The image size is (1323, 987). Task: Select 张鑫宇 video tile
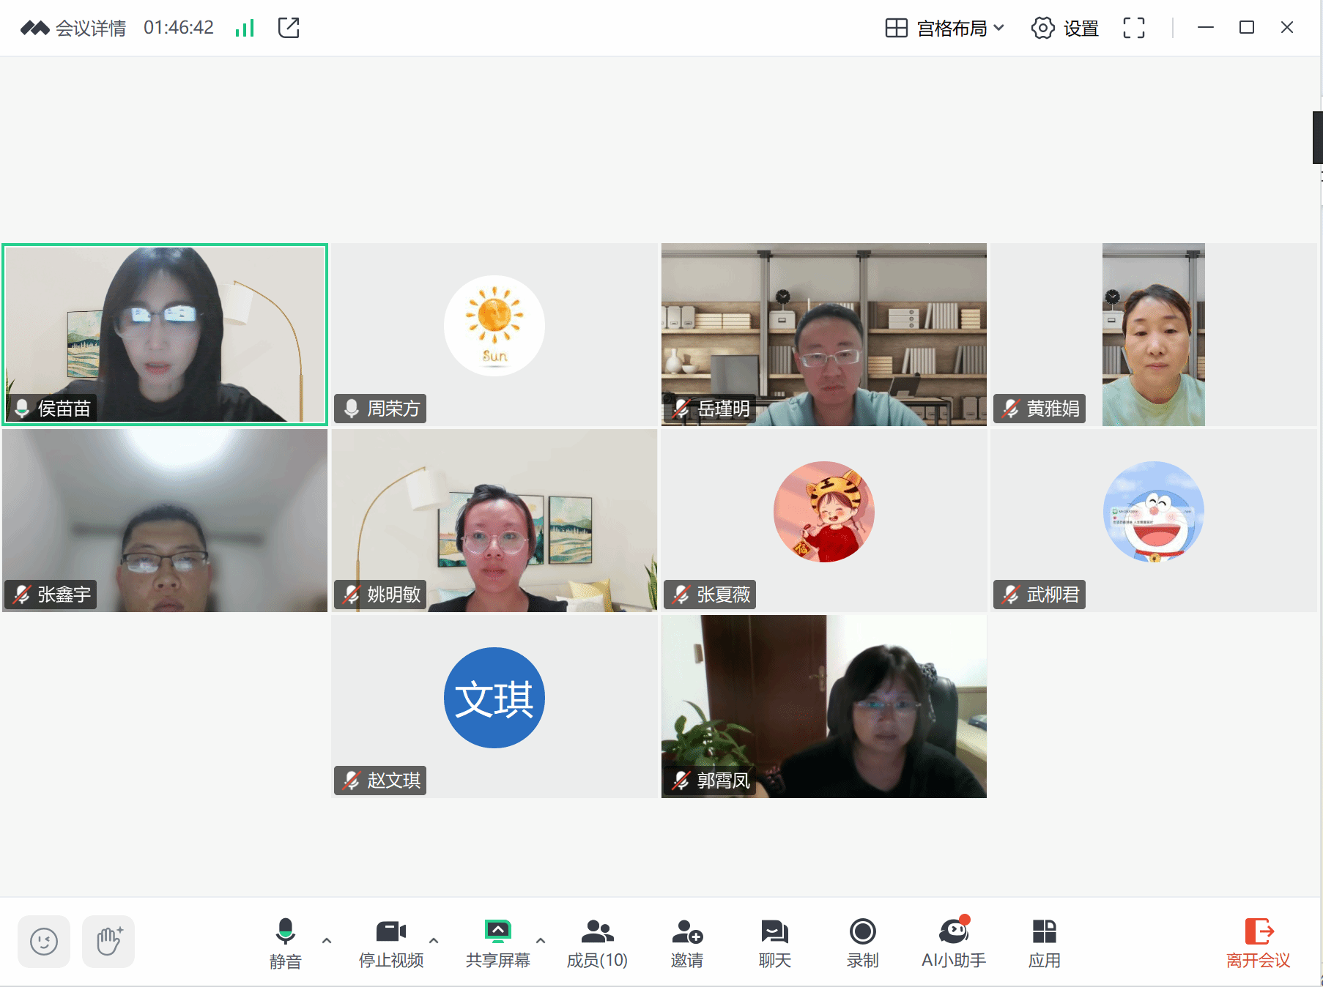coord(165,521)
